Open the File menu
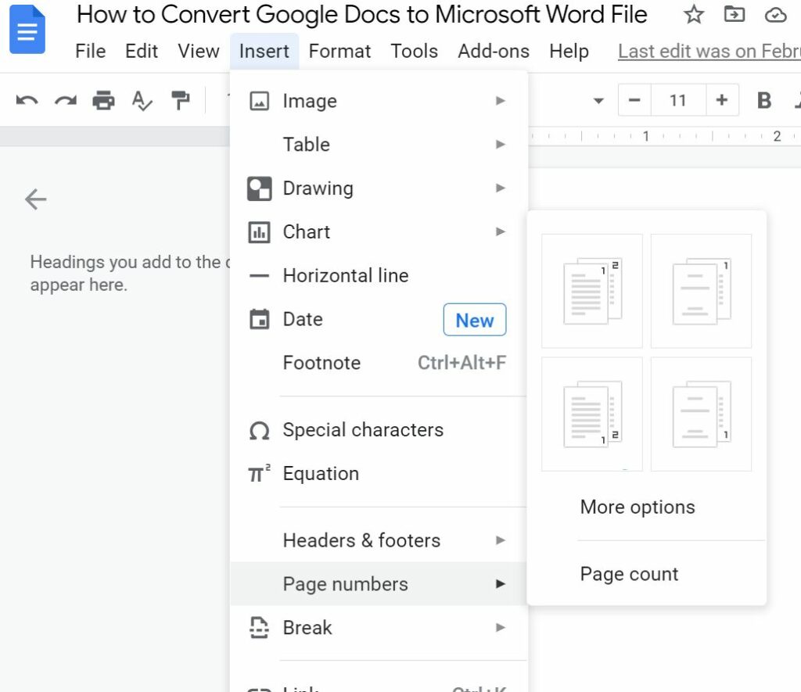 (x=91, y=51)
